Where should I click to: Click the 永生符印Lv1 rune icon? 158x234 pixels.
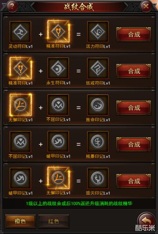coord(58,68)
